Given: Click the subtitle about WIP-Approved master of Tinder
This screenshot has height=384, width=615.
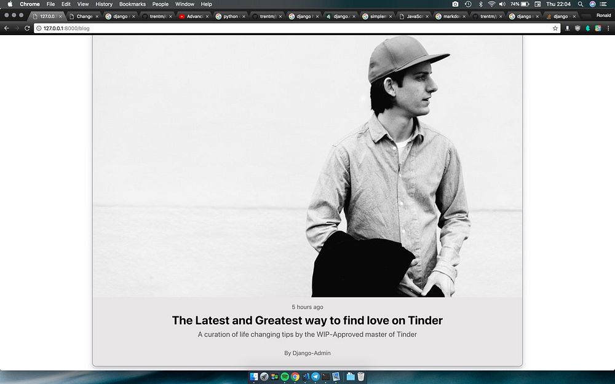Looking at the screenshot, I should [307, 334].
